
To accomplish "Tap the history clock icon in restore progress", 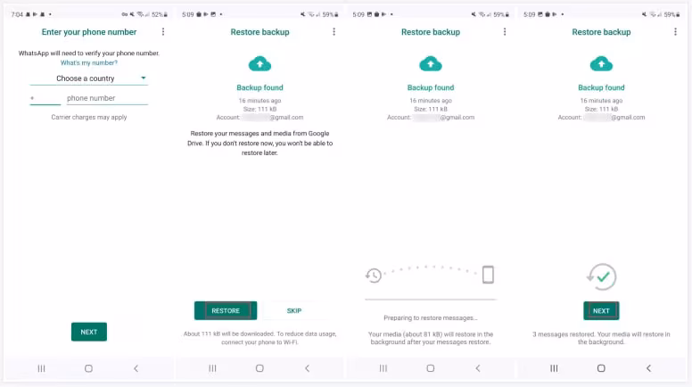I will 374,276.
